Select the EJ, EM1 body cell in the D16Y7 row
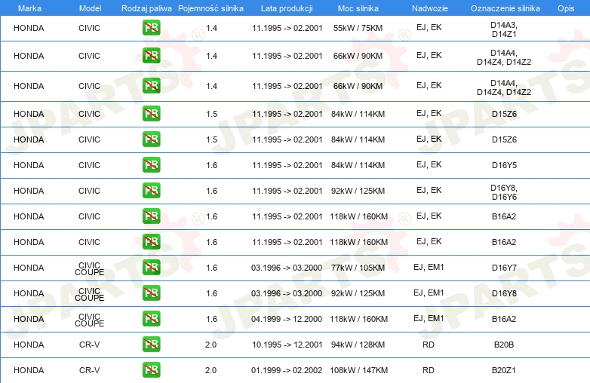The width and height of the screenshot is (590, 383). (429, 267)
